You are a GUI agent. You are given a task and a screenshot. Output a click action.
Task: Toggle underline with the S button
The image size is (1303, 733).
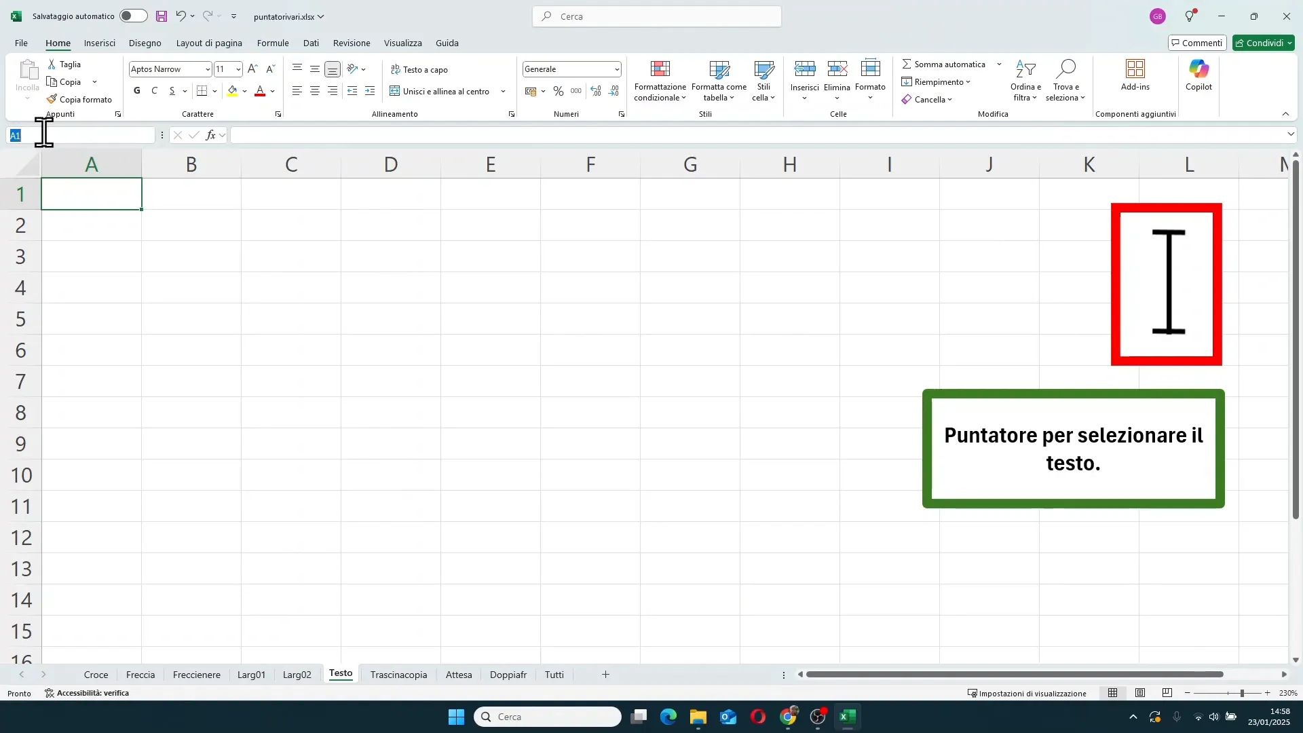point(172,91)
